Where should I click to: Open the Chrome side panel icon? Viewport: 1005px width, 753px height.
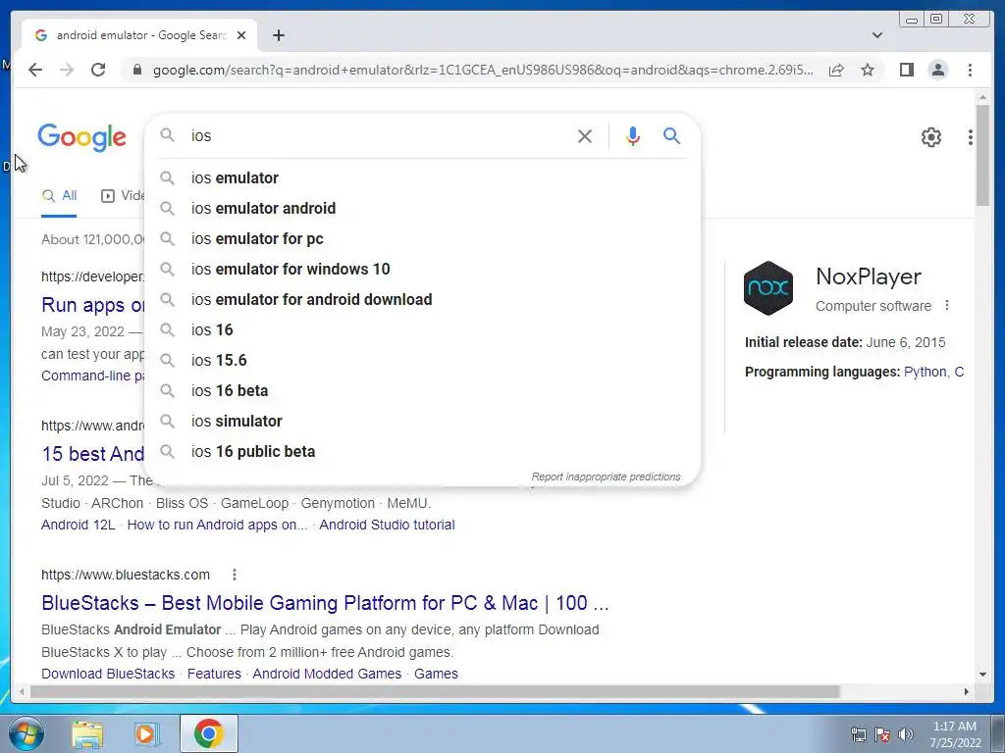(906, 70)
